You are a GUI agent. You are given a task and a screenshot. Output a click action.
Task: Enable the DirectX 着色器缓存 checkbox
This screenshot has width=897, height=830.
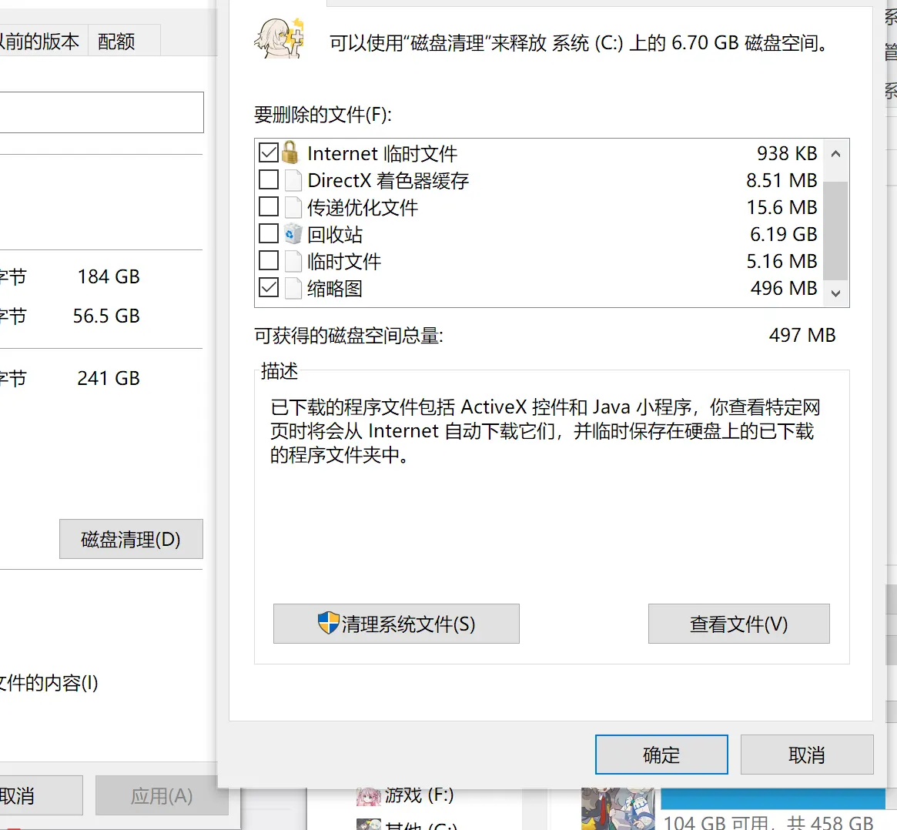(x=268, y=179)
